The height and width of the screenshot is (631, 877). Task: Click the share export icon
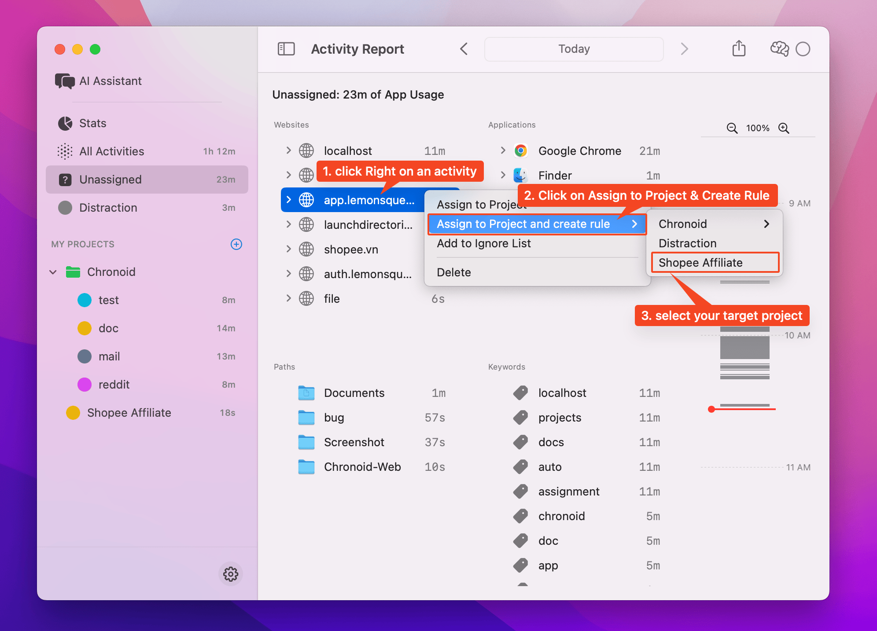click(x=739, y=49)
